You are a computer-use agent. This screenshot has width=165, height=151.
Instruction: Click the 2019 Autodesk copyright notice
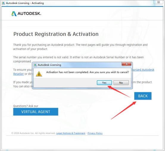(x=33, y=133)
